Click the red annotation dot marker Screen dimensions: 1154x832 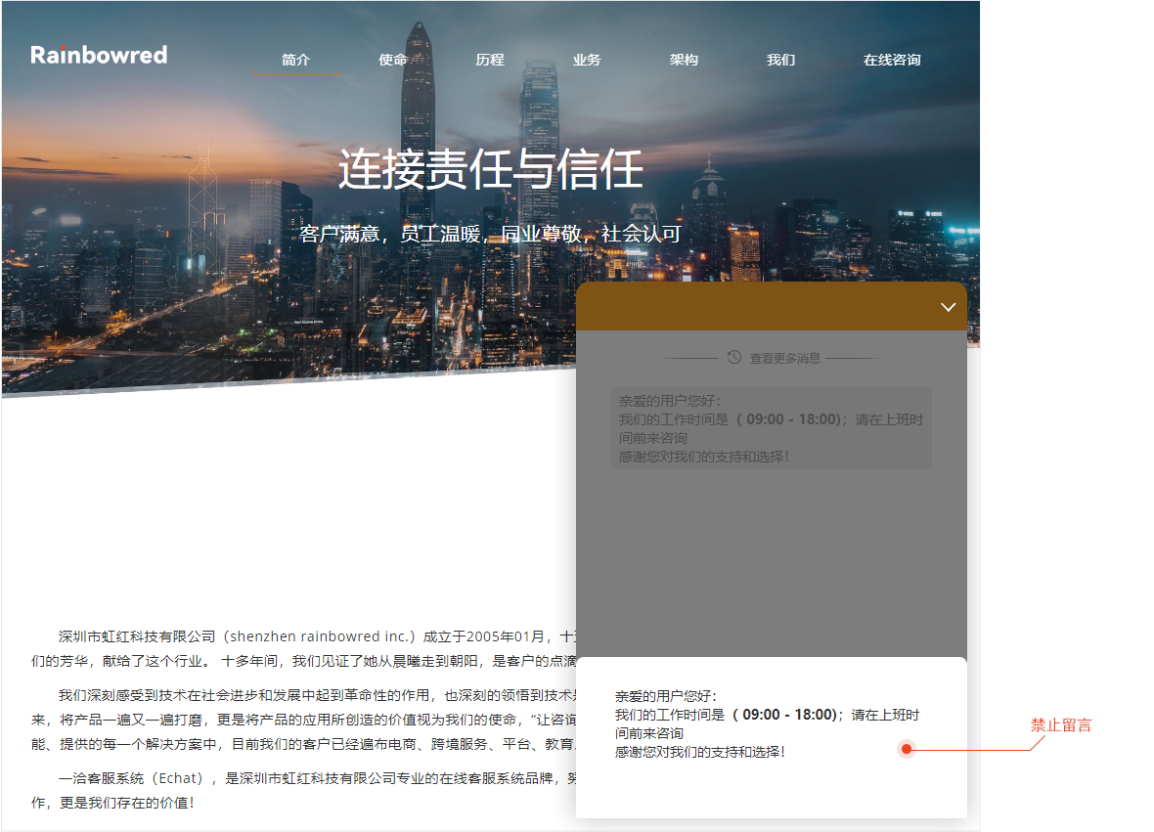[x=907, y=749]
